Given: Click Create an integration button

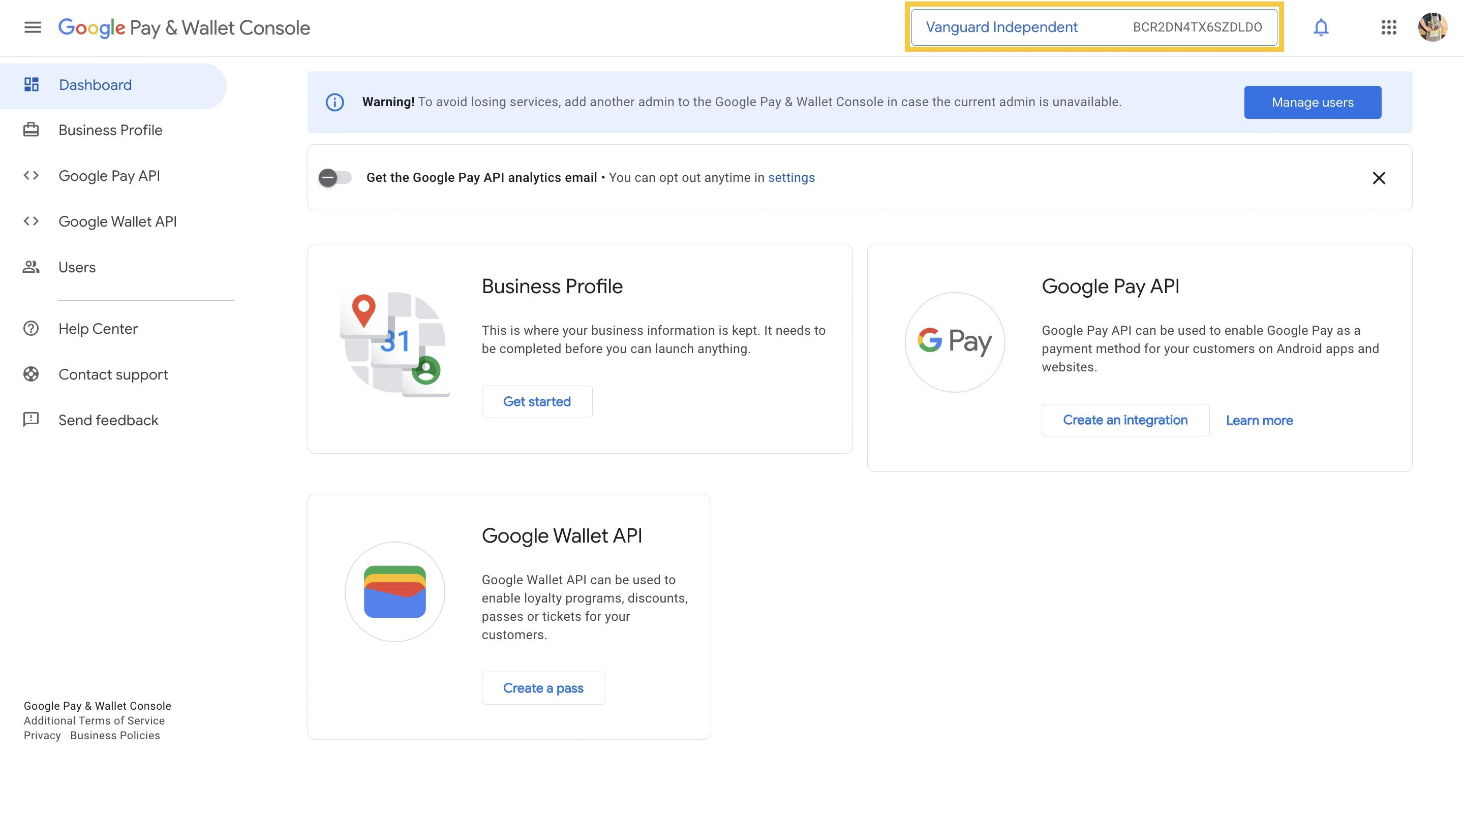Looking at the screenshot, I should click(1125, 420).
